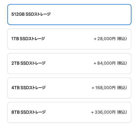139x126 pixels.
Task: Click the + 28,000円 (税込) price
Action: pyautogui.click(x=110, y=39)
